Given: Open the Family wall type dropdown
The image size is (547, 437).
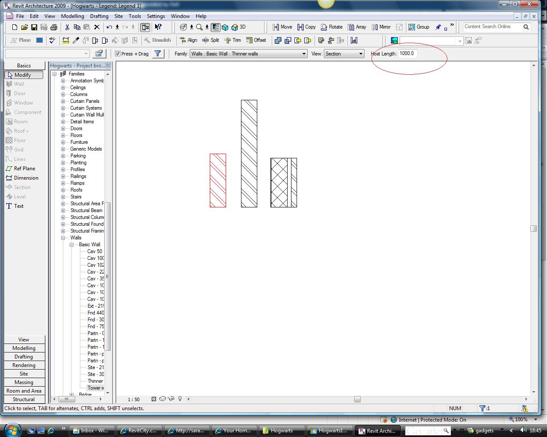Looking at the screenshot, I should tap(304, 54).
